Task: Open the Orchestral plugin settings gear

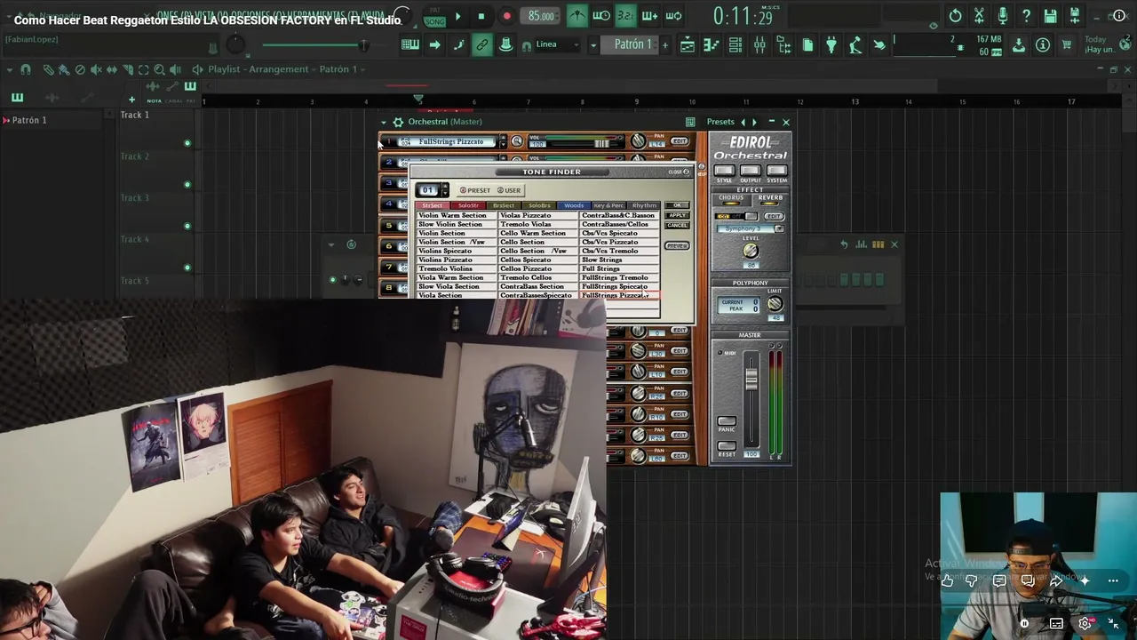Action: point(399,122)
